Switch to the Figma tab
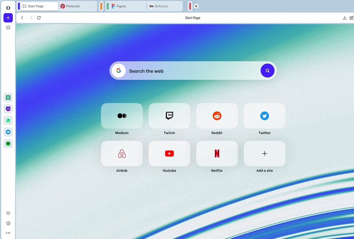Viewport: 354px width, 239px height. 128,6
